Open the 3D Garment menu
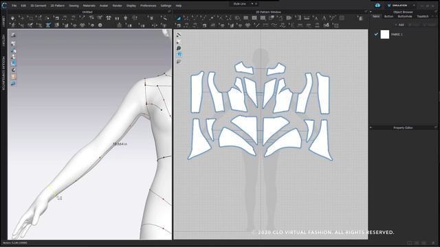 coord(38,5)
